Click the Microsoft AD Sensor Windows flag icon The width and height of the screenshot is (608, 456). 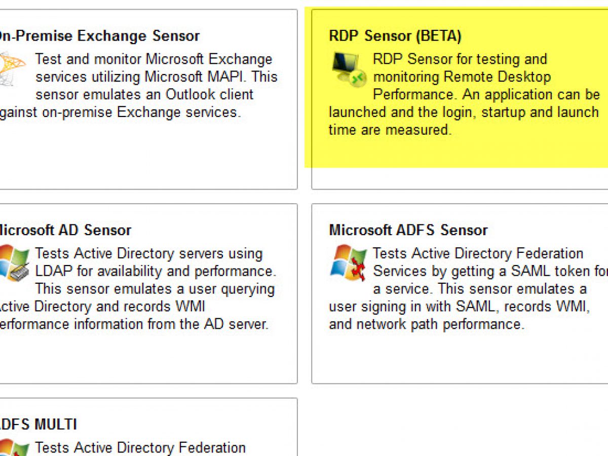click(x=15, y=263)
